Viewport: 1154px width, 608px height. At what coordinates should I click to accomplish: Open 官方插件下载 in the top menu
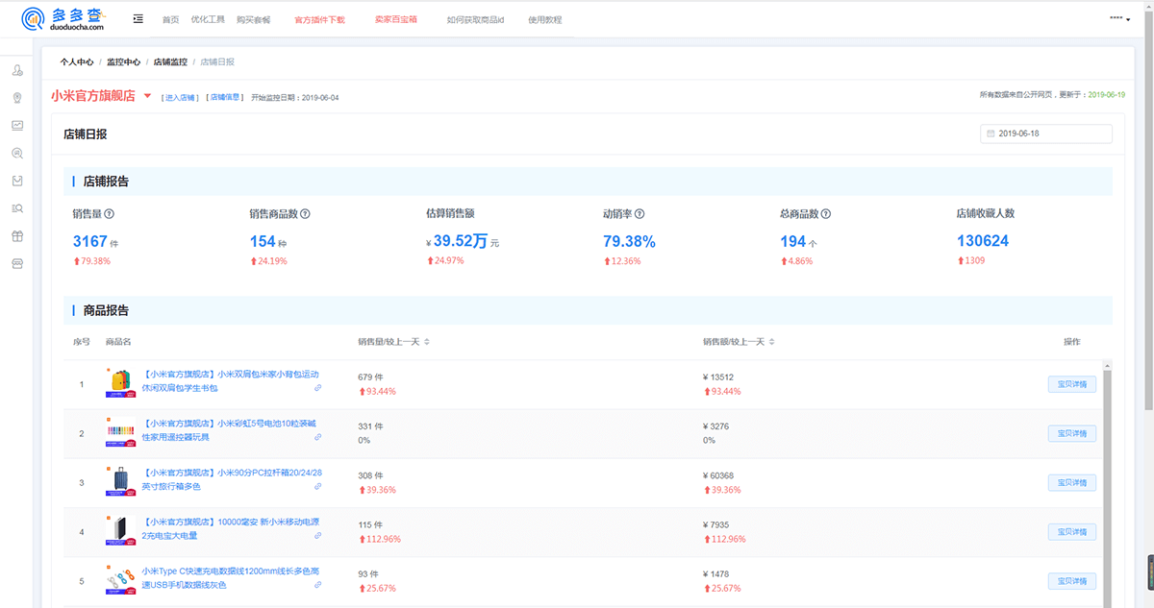pyautogui.click(x=319, y=20)
